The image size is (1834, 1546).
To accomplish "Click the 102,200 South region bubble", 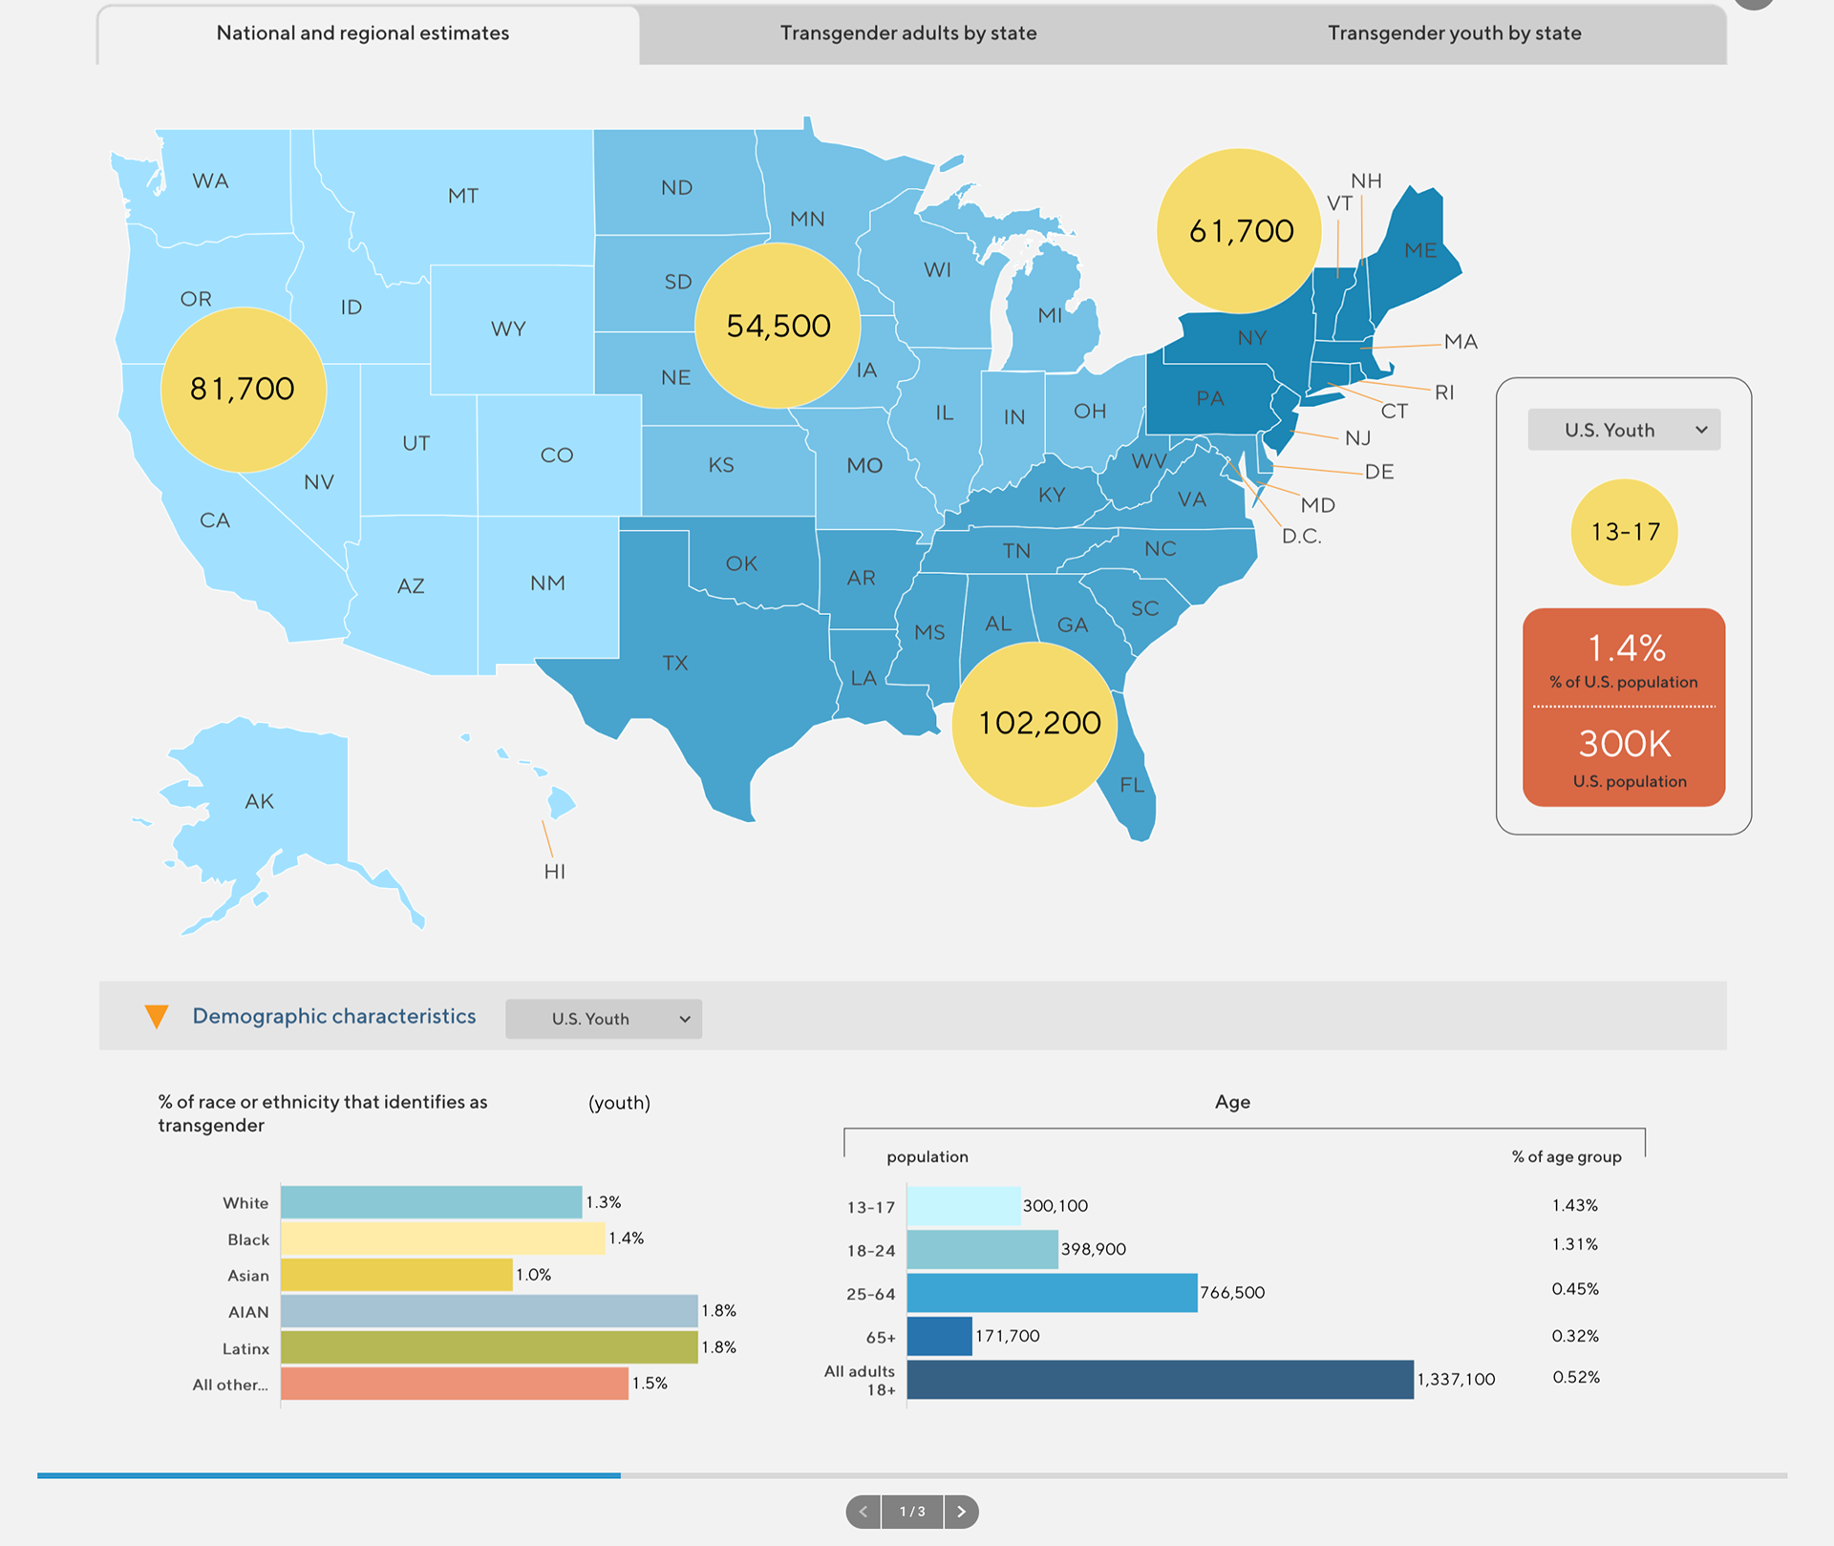I will (1038, 724).
